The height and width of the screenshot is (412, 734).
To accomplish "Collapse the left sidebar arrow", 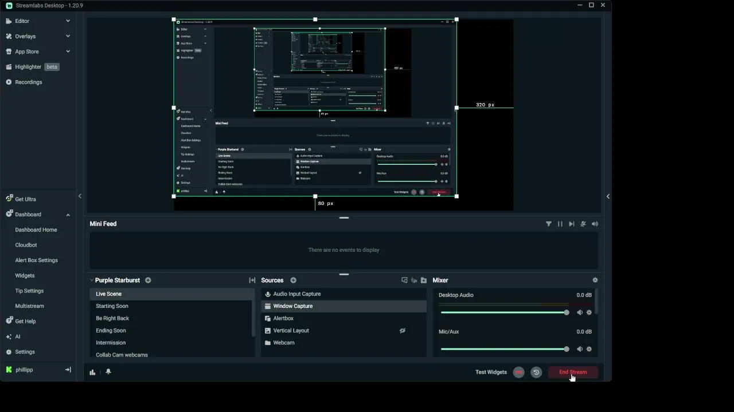I will click(80, 196).
